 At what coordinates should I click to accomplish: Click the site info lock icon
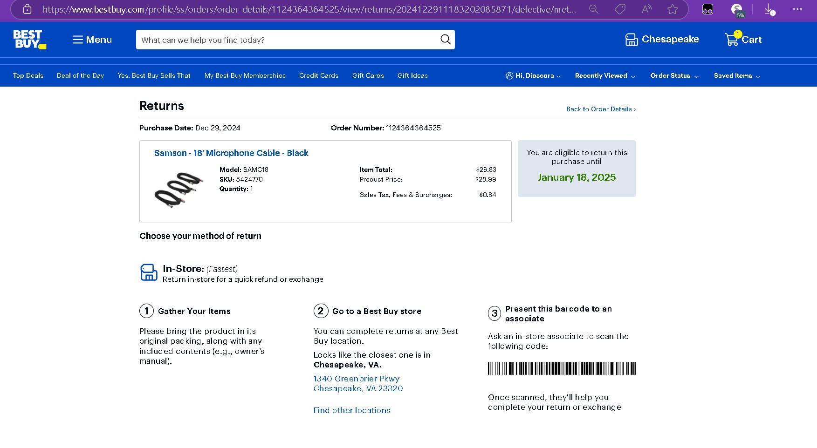(x=27, y=9)
